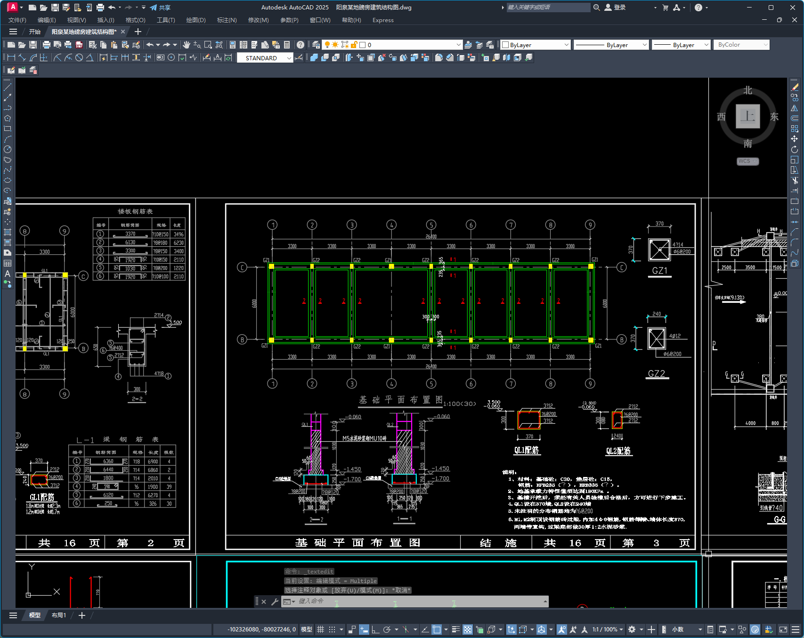Image resolution: width=804 pixels, height=638 pixels.
Task: Switch to the 开始 tab
Action: pyautogui.click(x=35, y=32)
